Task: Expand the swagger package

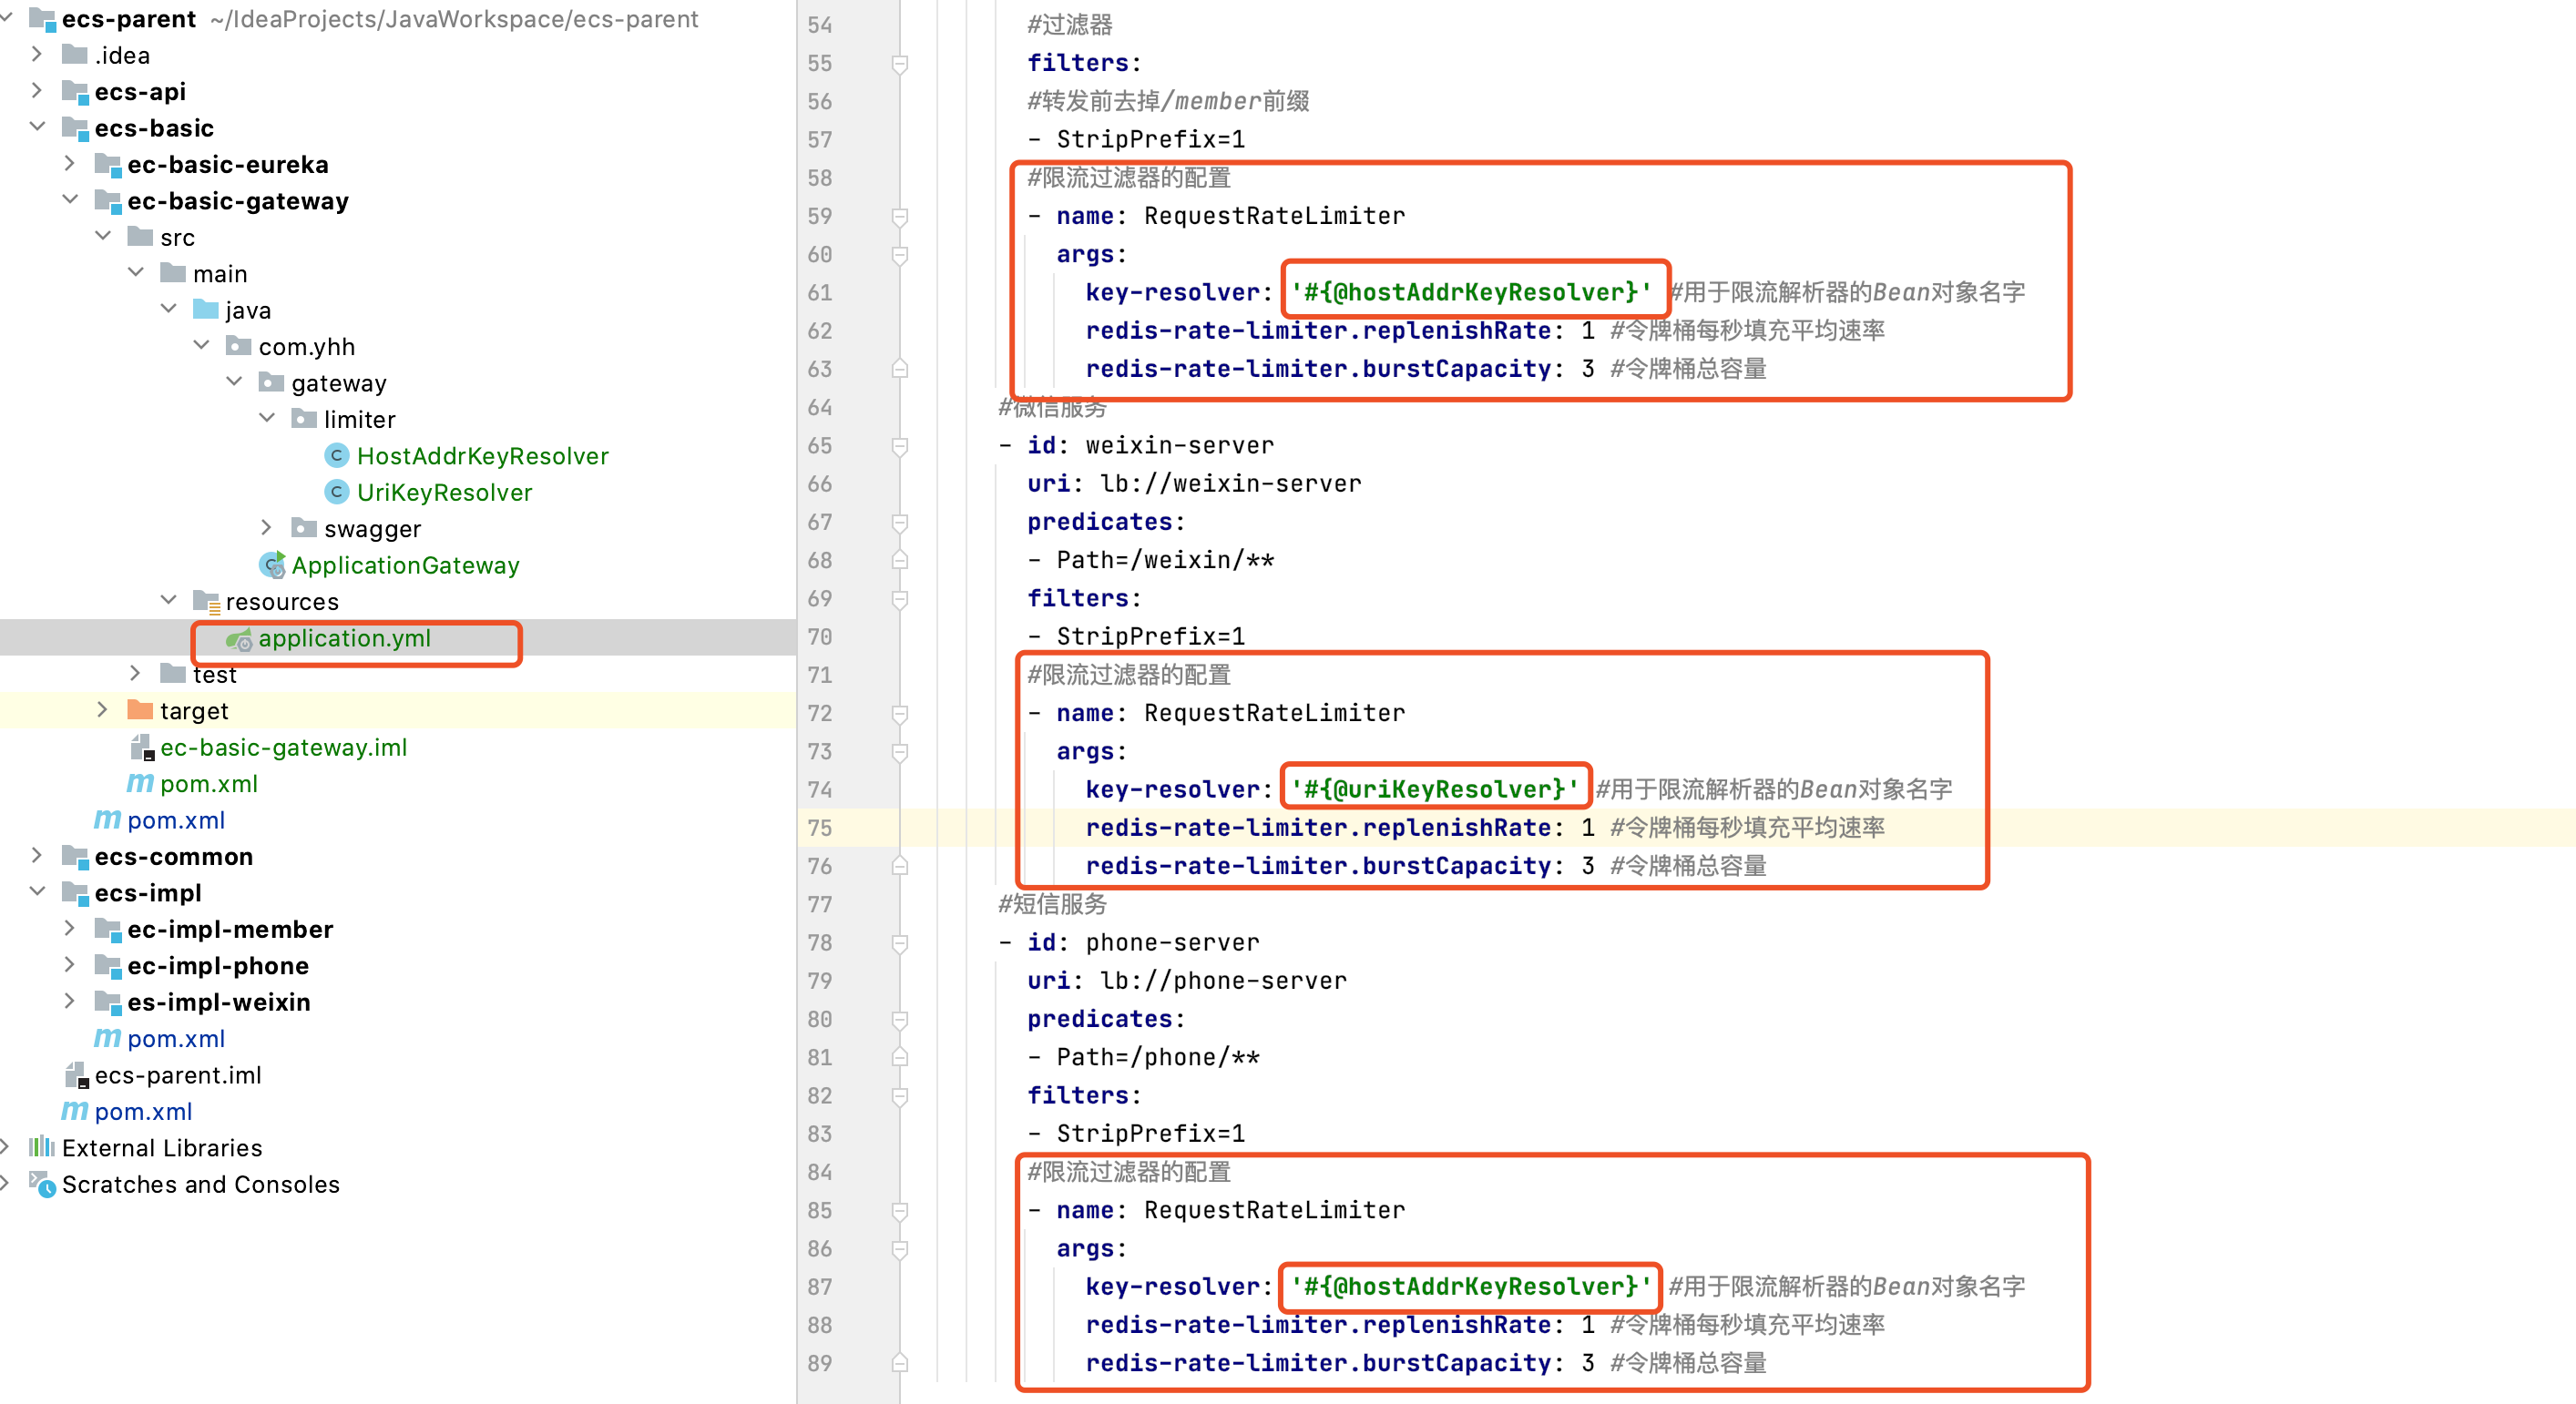Action: point(266,527)
